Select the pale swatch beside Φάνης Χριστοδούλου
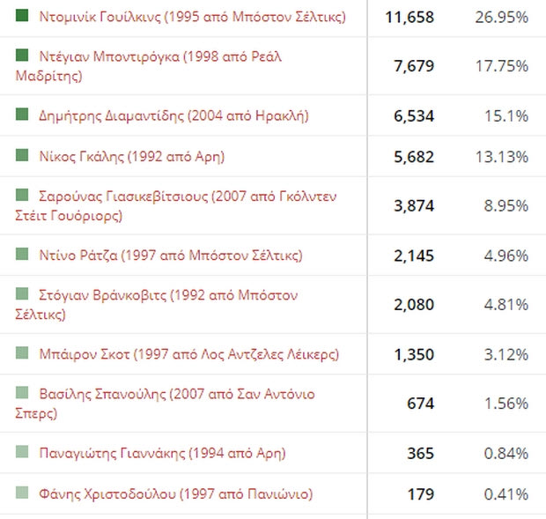 tap(22, 493)
